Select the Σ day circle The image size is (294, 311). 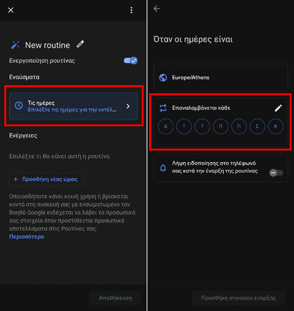click(257, 126)
